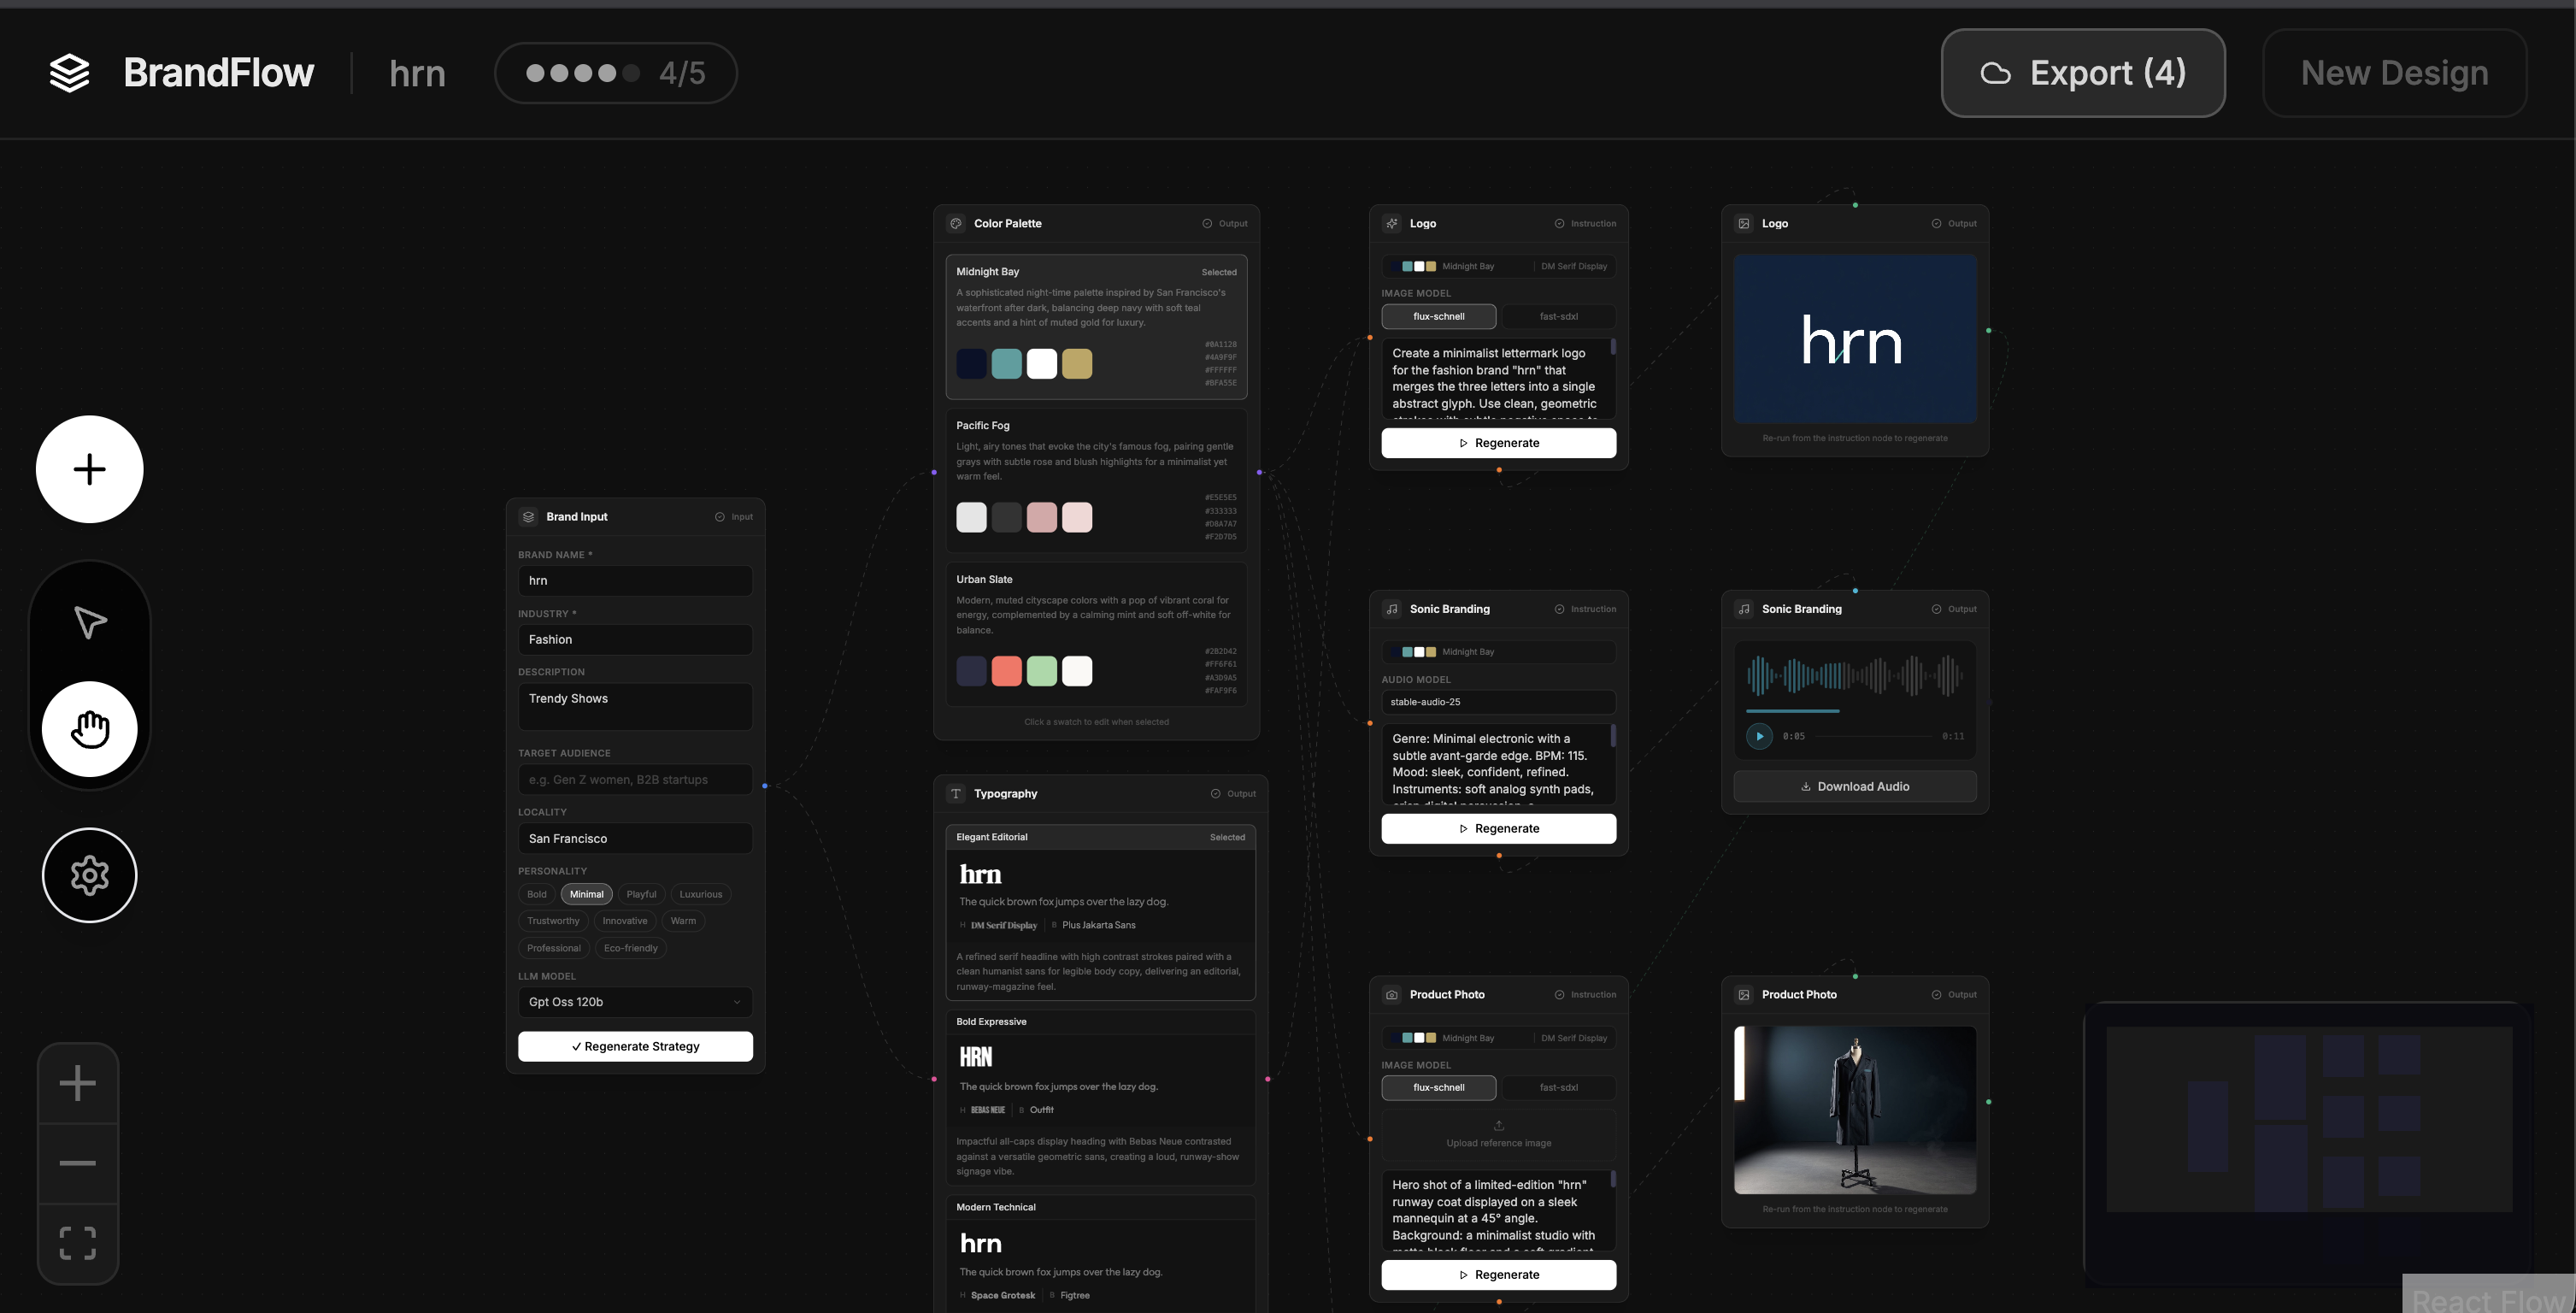Zoom out of the canvas

pos(78,1163)
